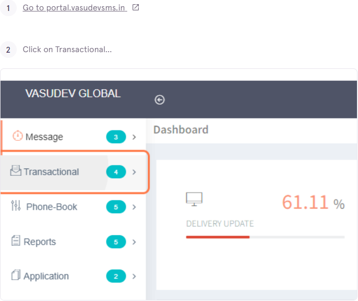Image resolution: width=358 pixels, height=301 pixels.
Task: Click the 'Click on Transactional...' step text
Action: click(x=67, y=49)
